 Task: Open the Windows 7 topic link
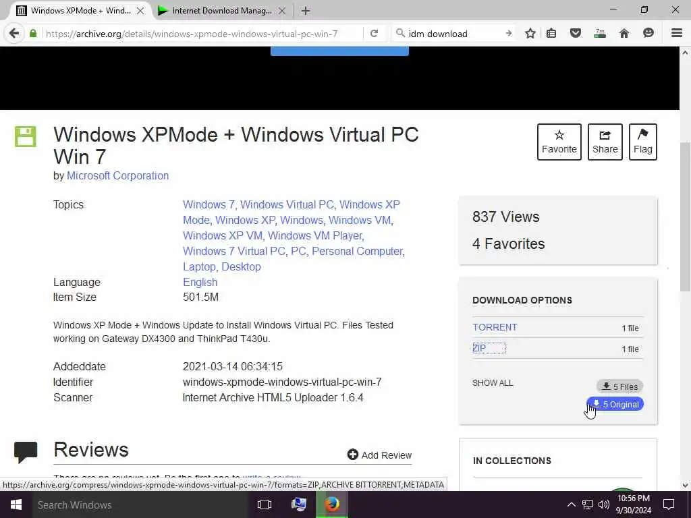[209, 204]
